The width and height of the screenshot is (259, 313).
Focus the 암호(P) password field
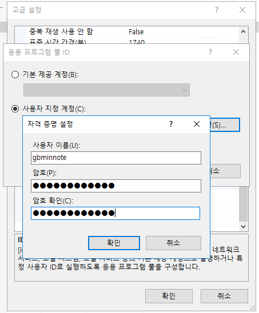(116, 186)
